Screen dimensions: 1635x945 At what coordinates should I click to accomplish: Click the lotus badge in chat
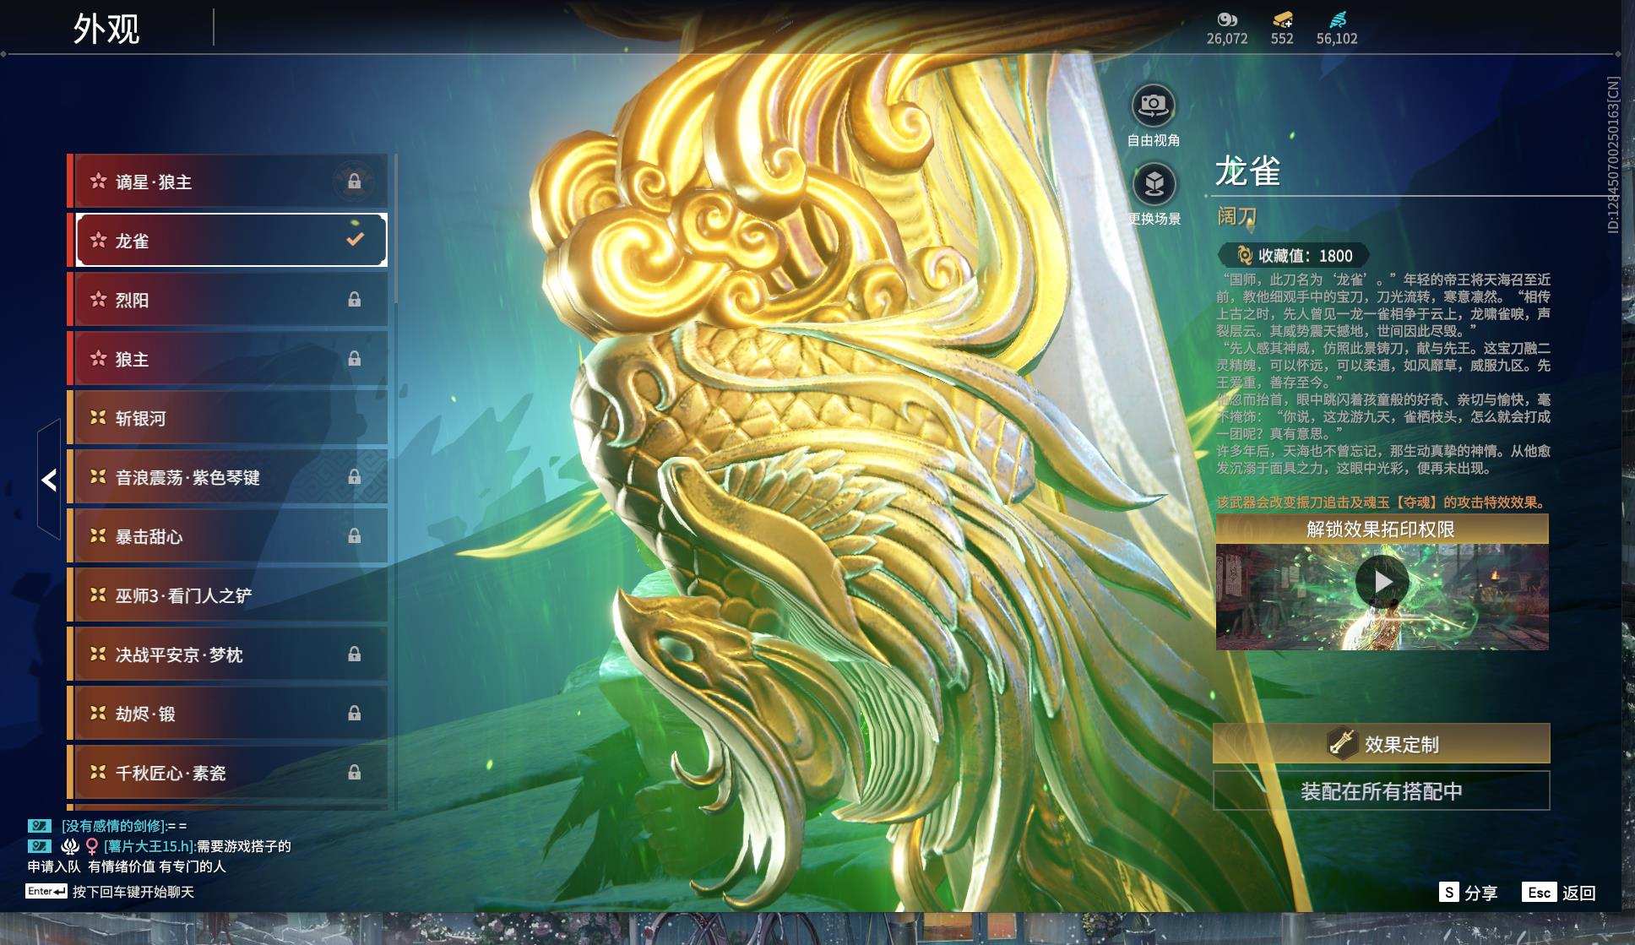coord(70,845)
